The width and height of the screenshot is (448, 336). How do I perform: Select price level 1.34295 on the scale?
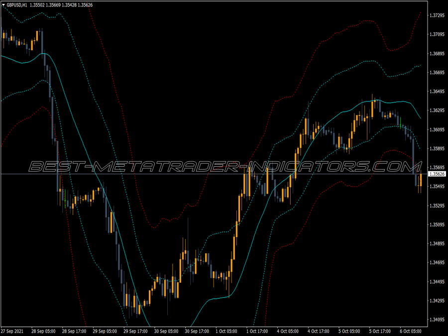pos(437,301)
